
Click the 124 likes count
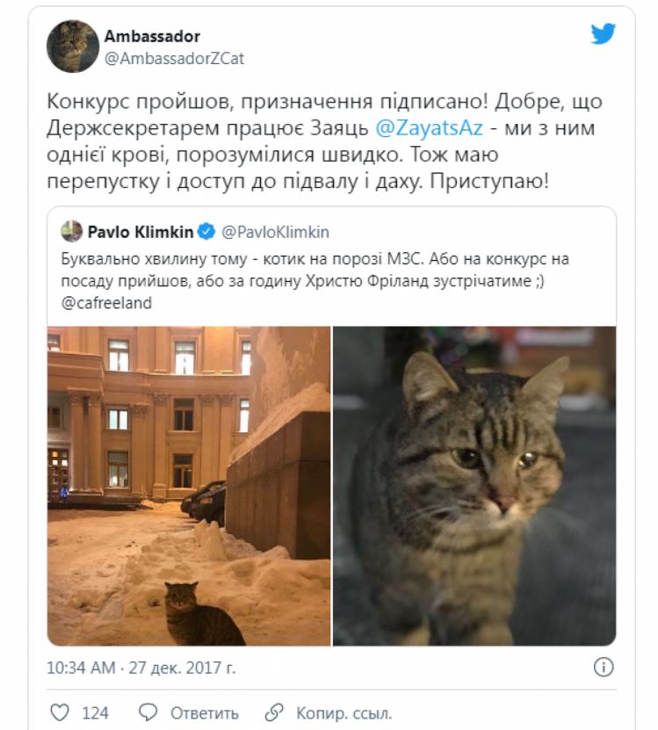95,712
